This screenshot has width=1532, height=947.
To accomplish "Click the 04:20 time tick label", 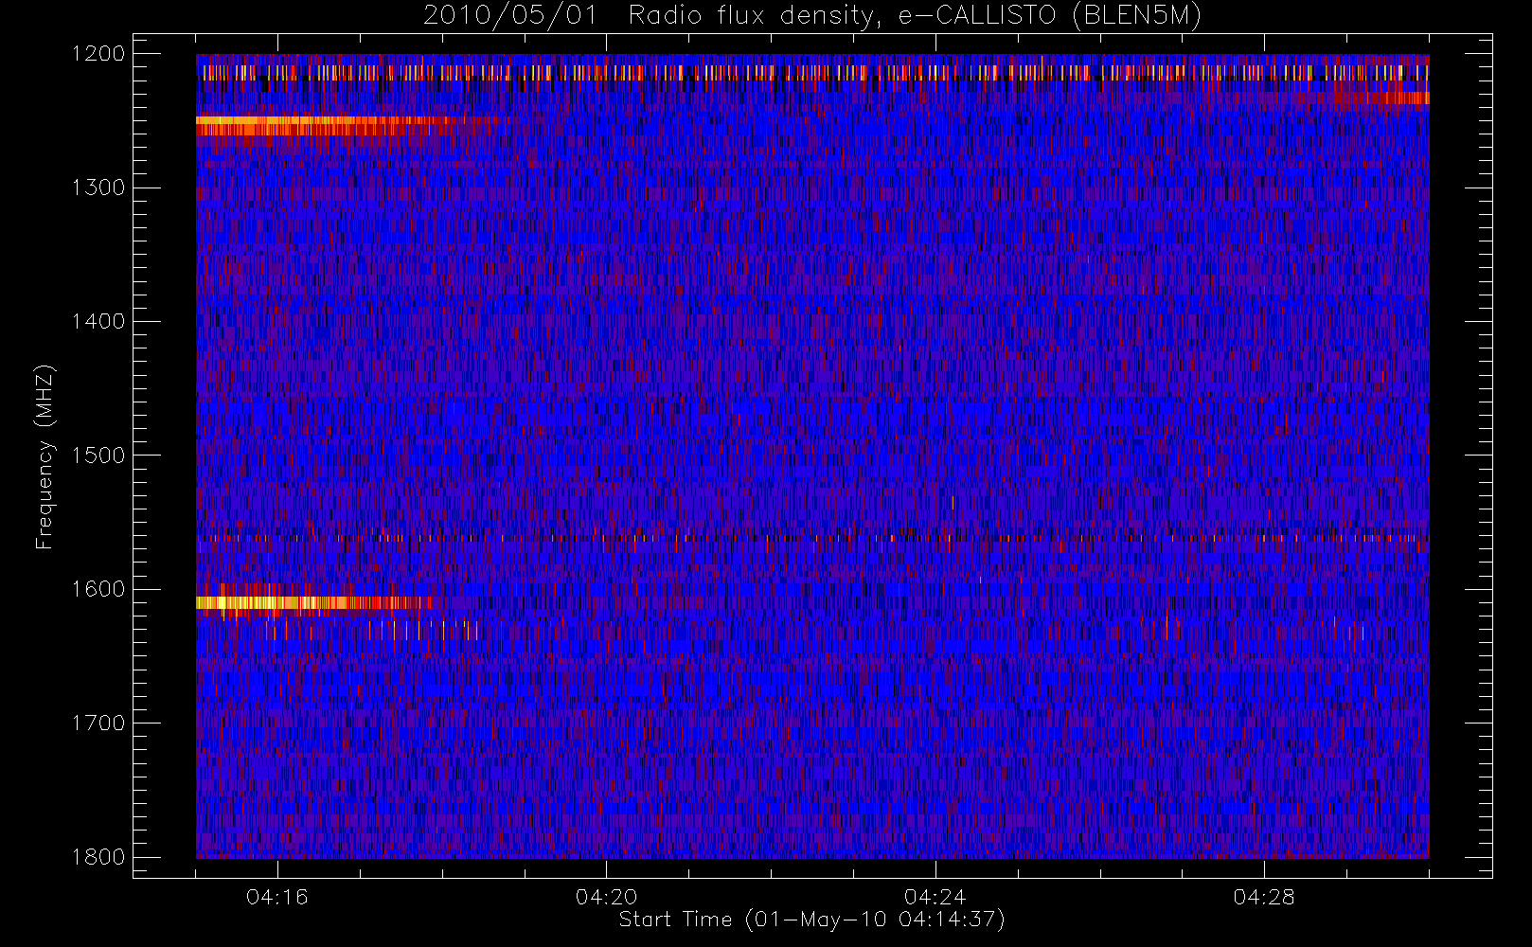I will [x=606, y=897].
